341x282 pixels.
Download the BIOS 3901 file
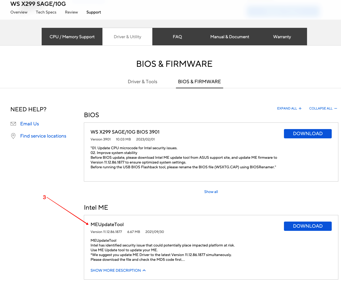[x=308, y=134]
